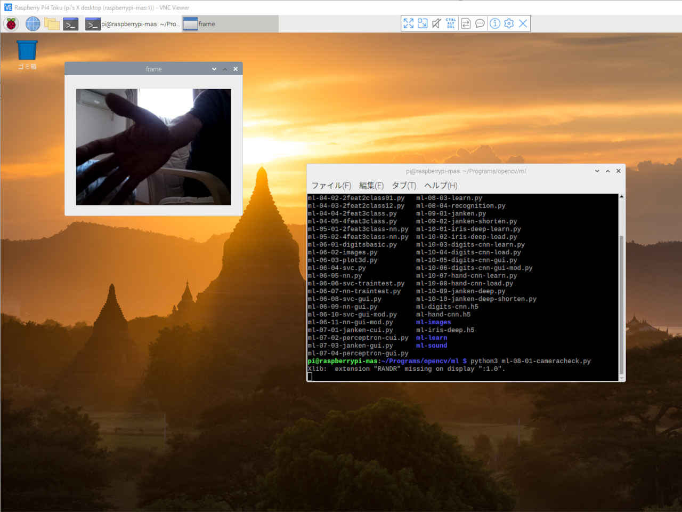Toggle the muted audio icon in VNC toolbar
Screen dimensions: 682x512
pos(436,23)
